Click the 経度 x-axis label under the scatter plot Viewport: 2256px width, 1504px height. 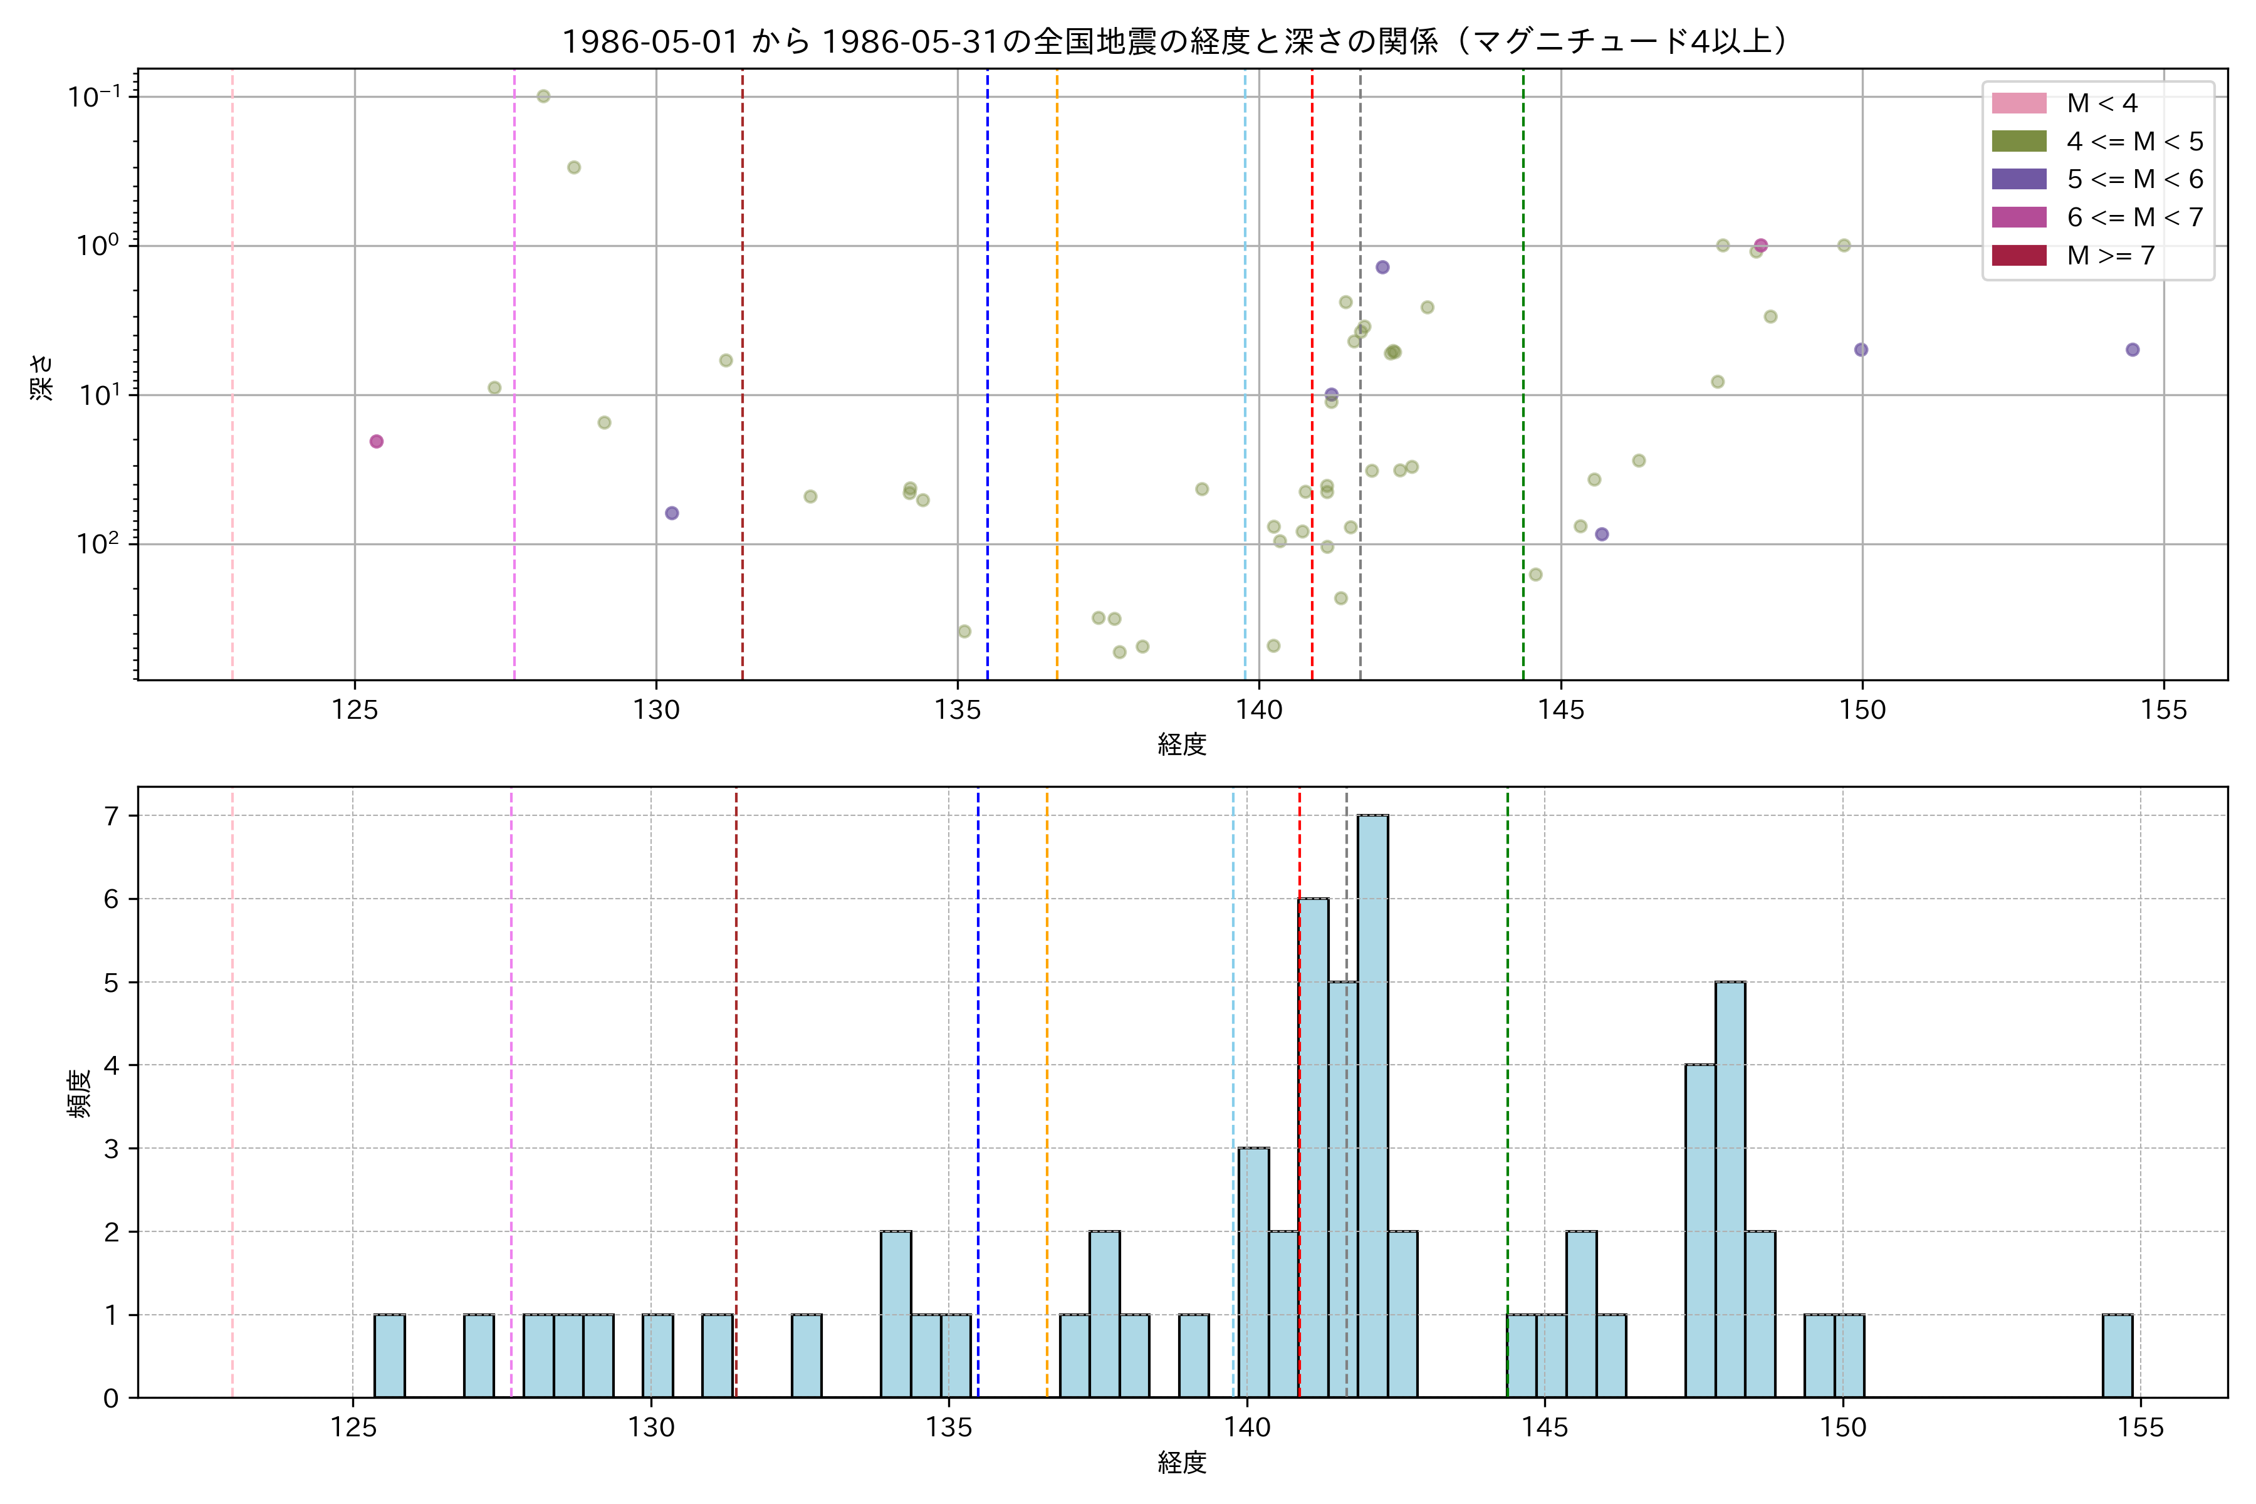click(x=1182, y=743)
